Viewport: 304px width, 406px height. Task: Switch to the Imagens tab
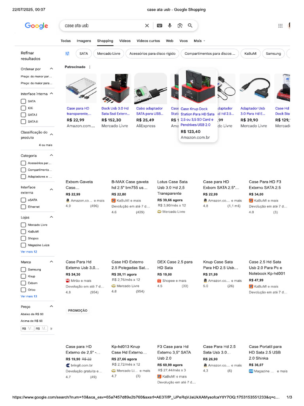(x=84, y=41)
